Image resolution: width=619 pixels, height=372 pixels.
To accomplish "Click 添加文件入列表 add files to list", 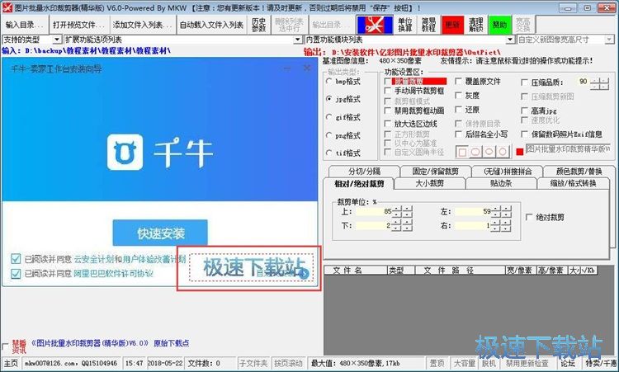I will coord(142,25).
